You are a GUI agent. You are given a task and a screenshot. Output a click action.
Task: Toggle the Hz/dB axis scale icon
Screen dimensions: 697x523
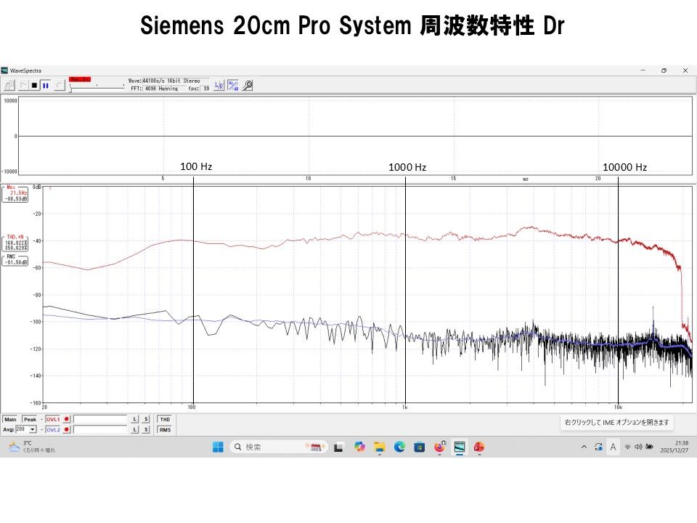coord(233,86)
